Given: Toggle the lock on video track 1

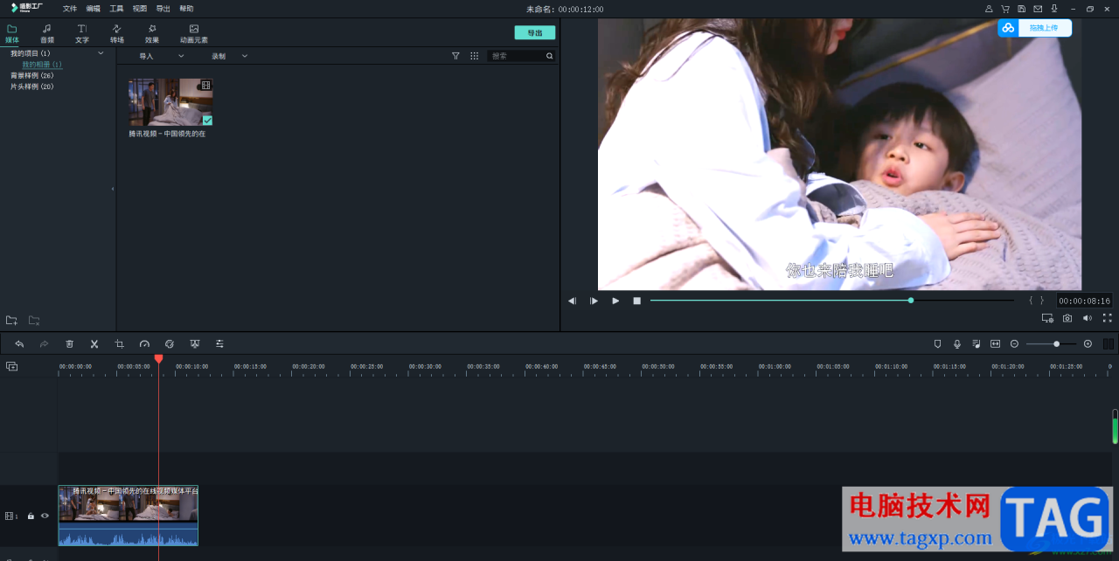Looking at the screenshot, I should [x=31, y=516].
